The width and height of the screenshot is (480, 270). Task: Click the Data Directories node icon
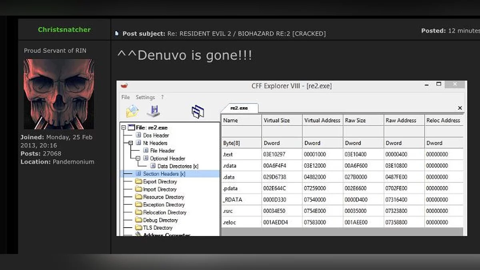153,166
